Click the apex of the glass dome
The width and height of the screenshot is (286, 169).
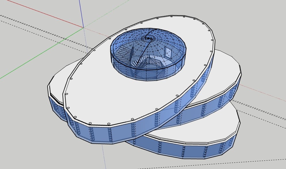pos(147,37)
